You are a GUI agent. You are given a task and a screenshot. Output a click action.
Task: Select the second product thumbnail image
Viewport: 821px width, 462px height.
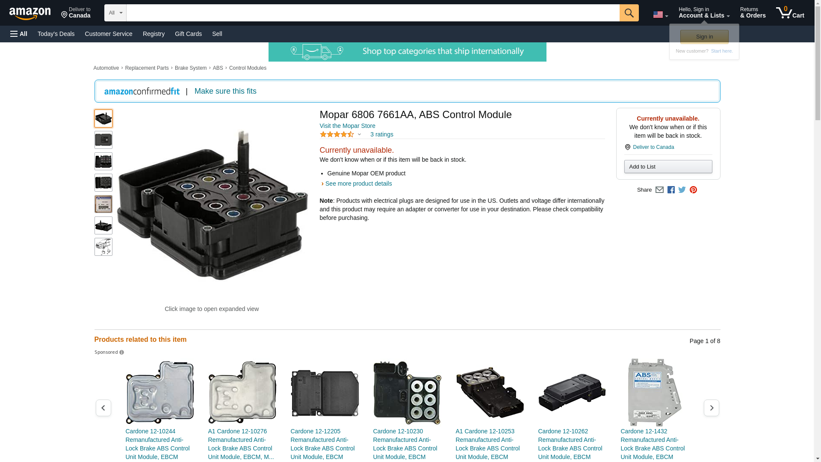(103, 140)
